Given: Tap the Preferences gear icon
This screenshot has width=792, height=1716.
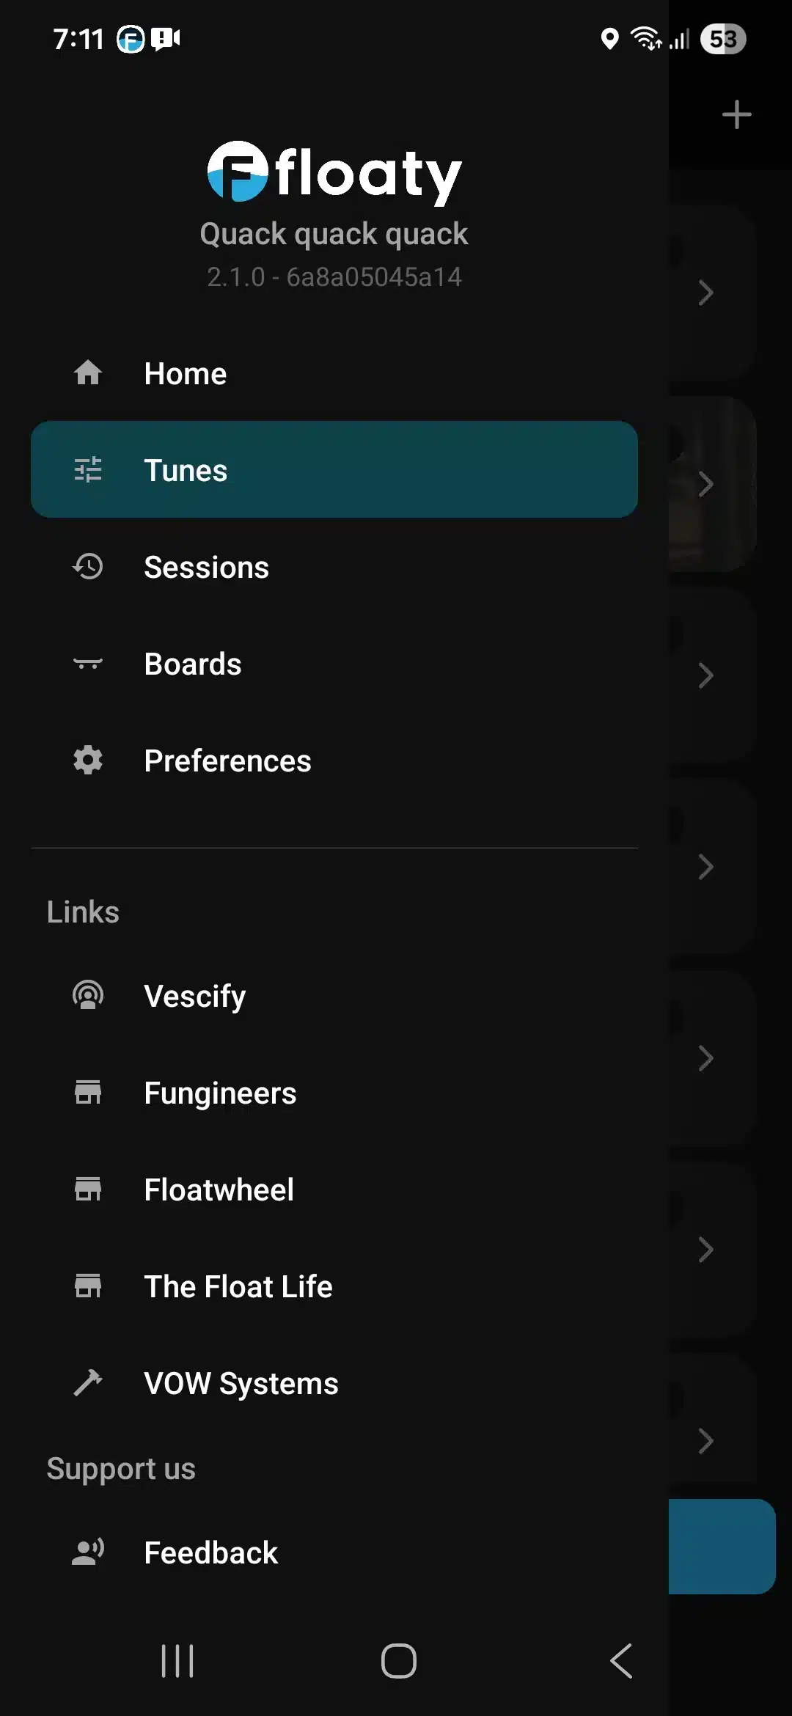Looking at the screenshot, I should (88, 760).
